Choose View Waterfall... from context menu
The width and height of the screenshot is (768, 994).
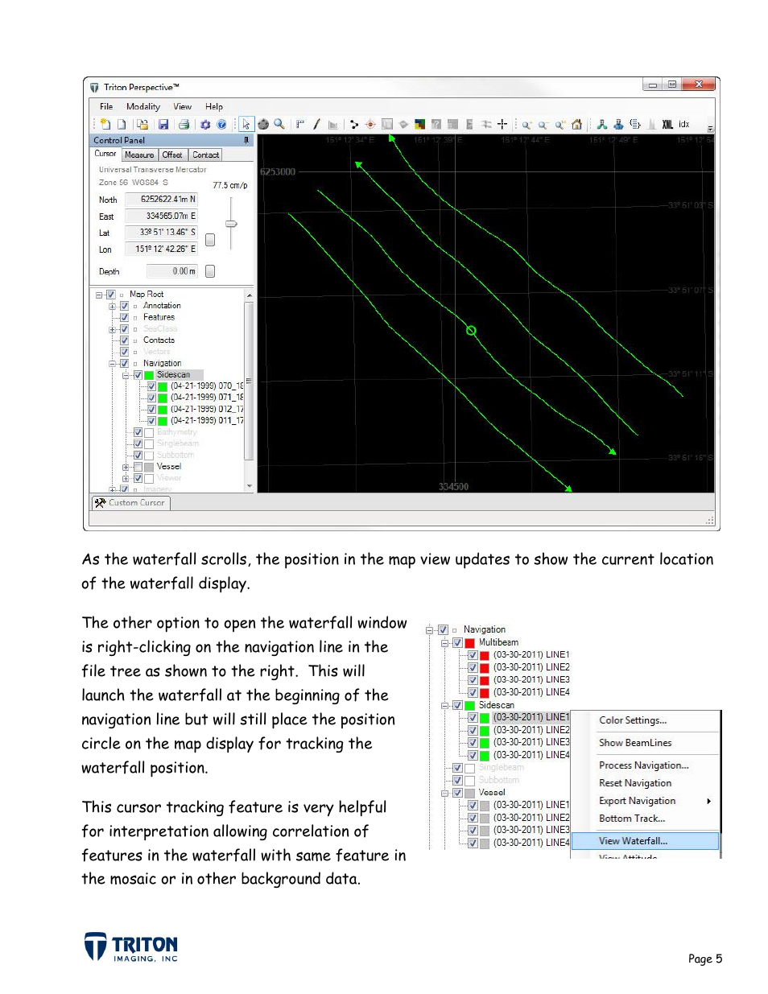pos(645,841)
